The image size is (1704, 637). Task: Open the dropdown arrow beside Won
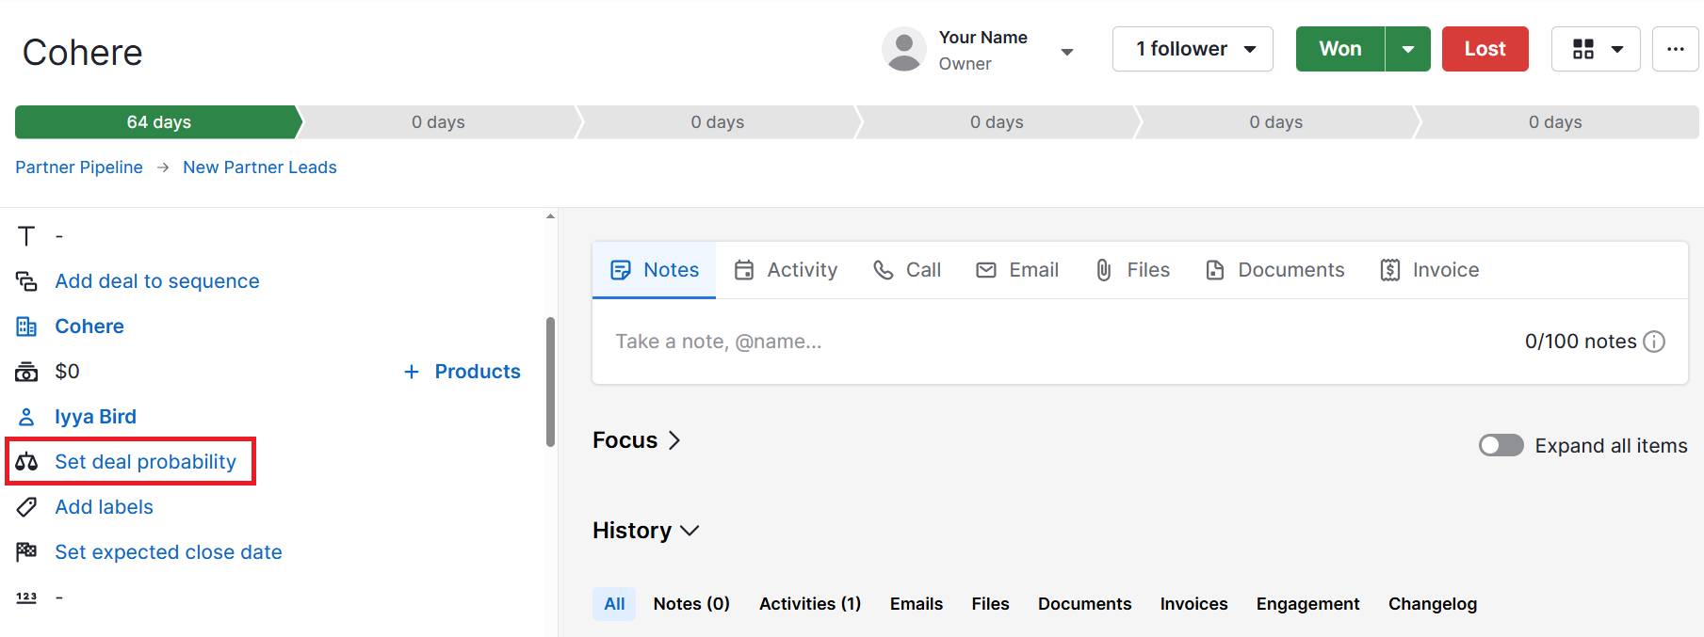point(1408,49)
